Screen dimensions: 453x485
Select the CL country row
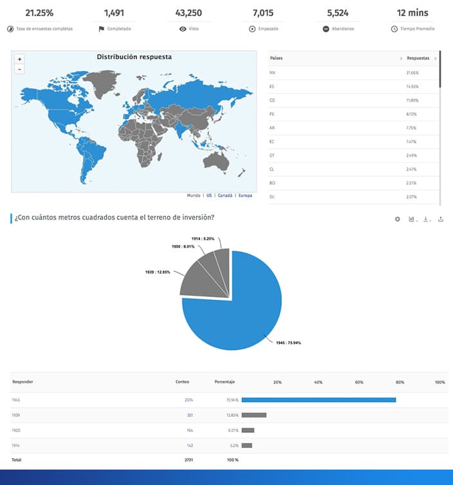click(x=353, y=169)
